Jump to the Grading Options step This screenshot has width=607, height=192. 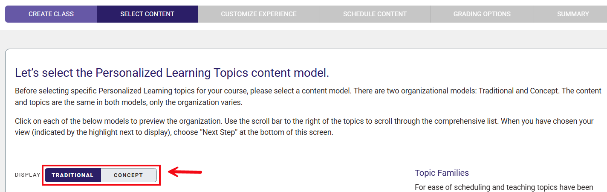[482, 14]
